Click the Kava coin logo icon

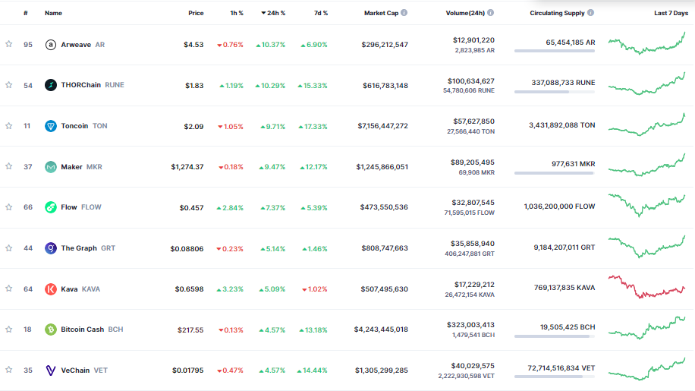coord(51,289)
